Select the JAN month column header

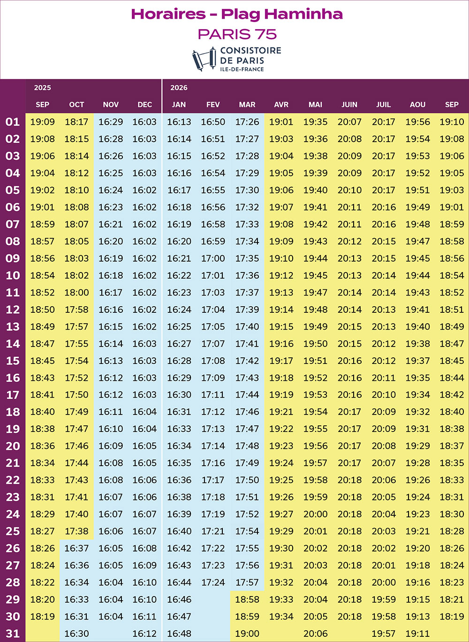click(x=179, y=105)
